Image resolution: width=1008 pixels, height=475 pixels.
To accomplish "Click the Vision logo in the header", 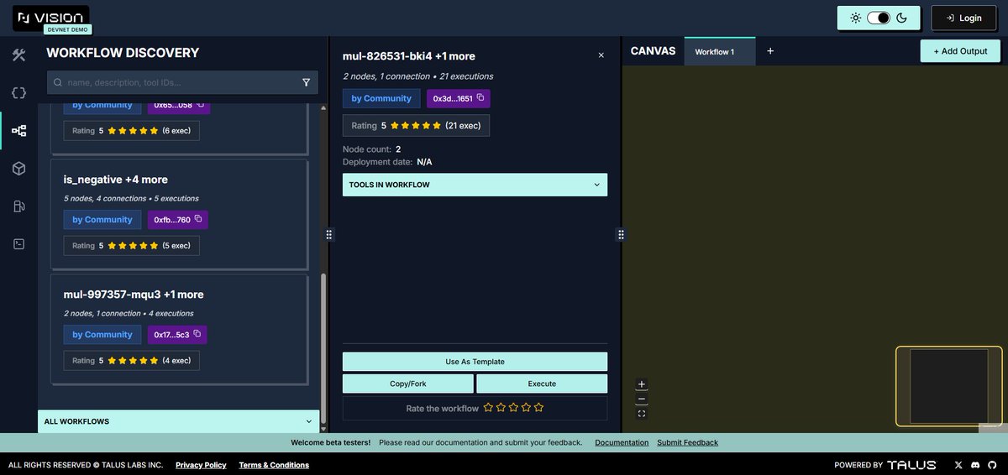I will (x=51, y=17).
